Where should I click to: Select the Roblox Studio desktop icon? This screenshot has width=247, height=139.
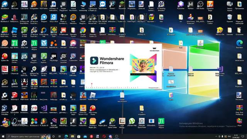click(15, 32)
